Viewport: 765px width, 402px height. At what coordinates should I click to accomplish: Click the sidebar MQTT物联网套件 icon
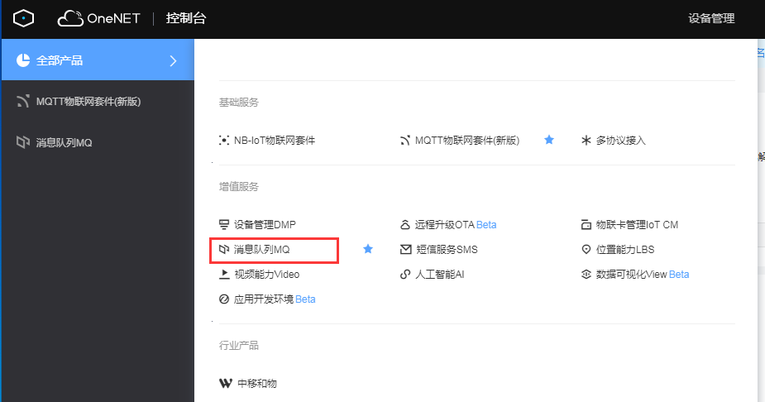pos(23,101)
